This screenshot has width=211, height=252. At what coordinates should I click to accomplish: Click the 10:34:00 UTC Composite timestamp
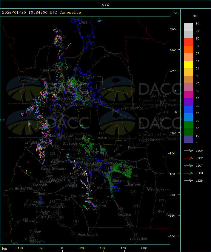point(41,12)
